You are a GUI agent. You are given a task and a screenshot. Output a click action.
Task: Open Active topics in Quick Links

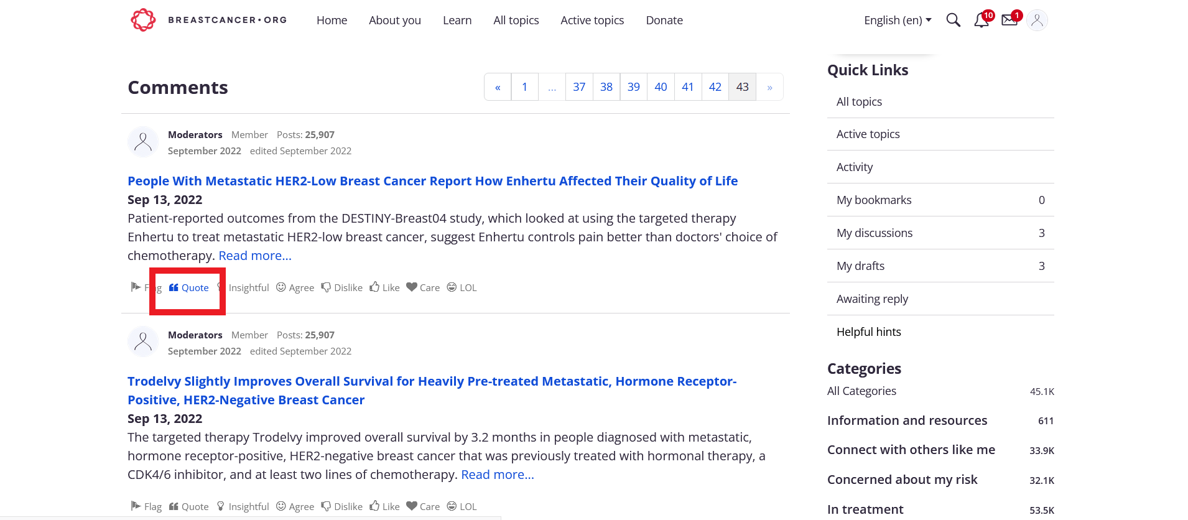click(940, 134)
